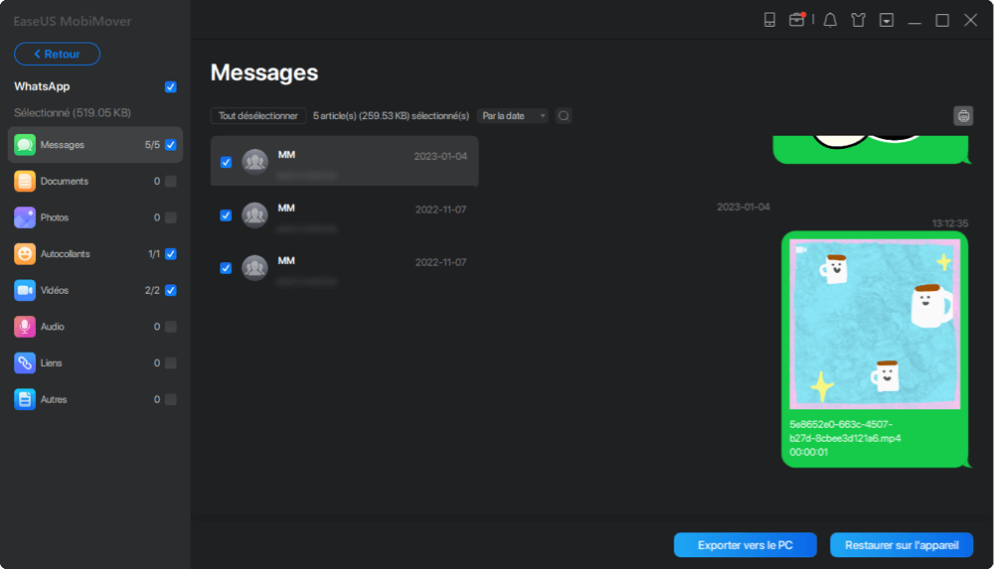Click the Vidéos camera icon
The height and width of the screenshot is (569, 994).
coord(25,290)
